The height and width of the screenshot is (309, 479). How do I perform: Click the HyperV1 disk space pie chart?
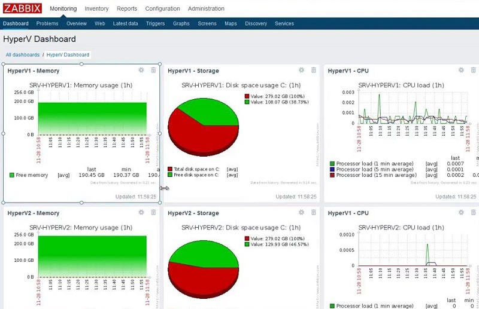(x=203, y=127)
